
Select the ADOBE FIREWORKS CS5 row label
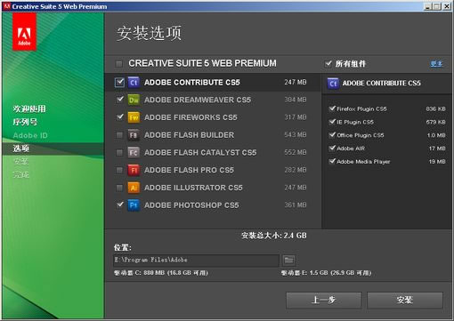[191, 117]
